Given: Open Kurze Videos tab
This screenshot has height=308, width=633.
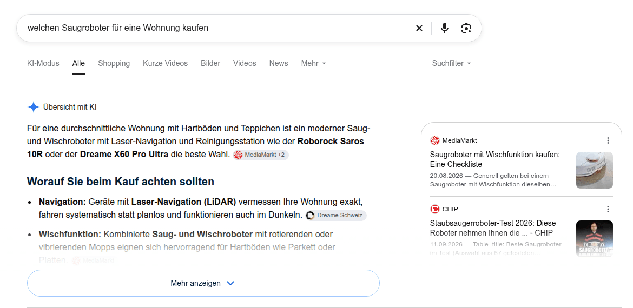Looking at the screenshot, I should pyautogui.click(x=165, y=63).
